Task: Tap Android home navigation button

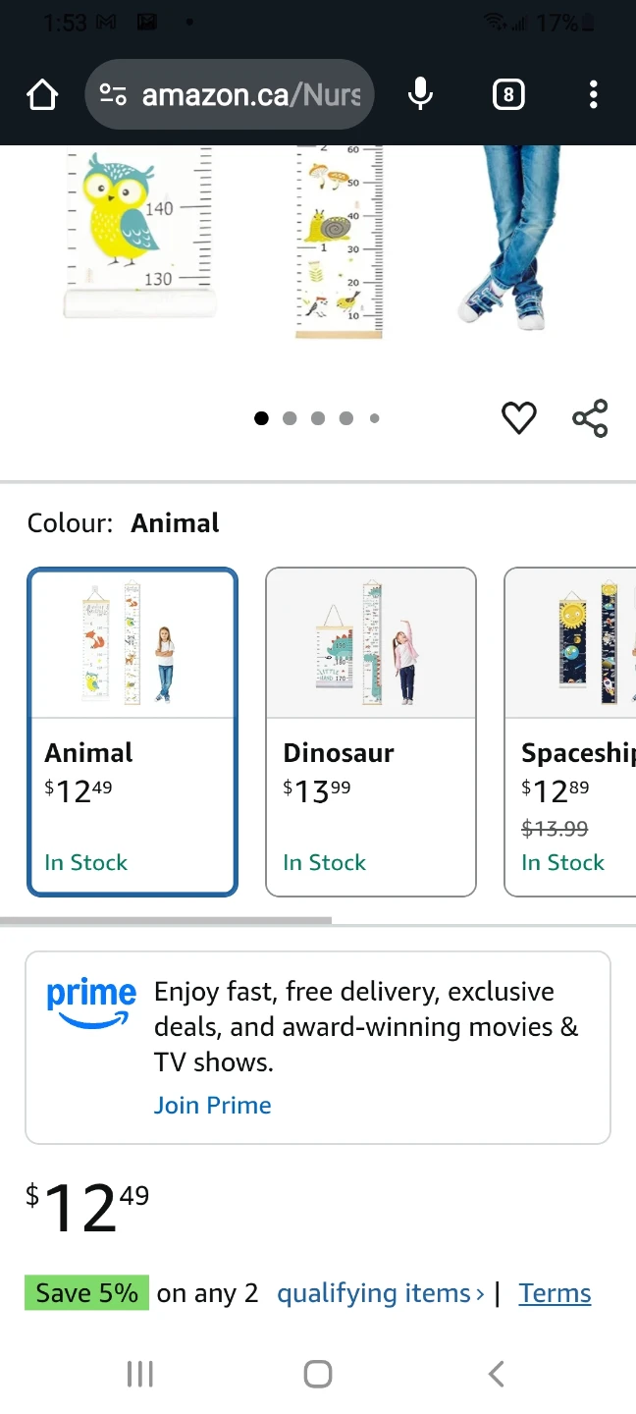Action: 318,1373
